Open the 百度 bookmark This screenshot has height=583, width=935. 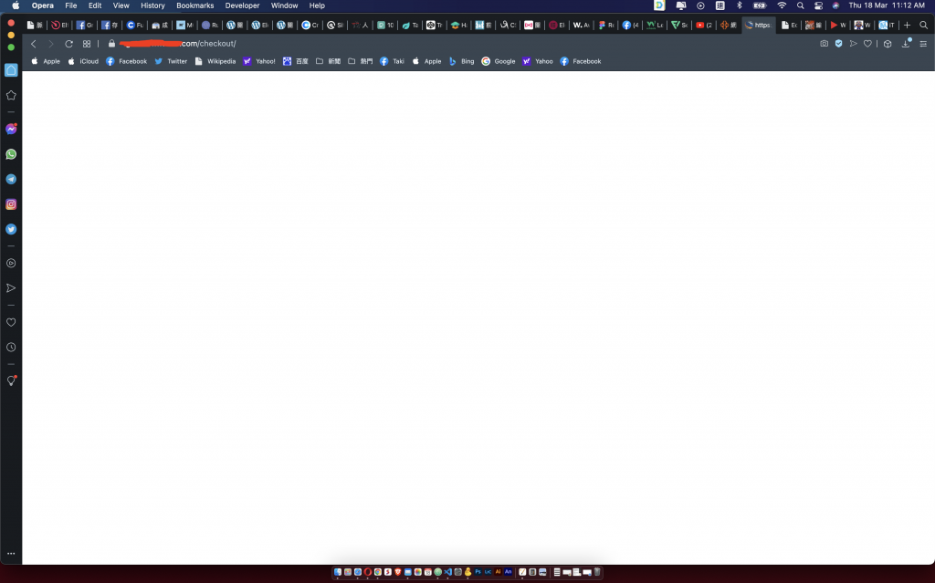point(295,61)
